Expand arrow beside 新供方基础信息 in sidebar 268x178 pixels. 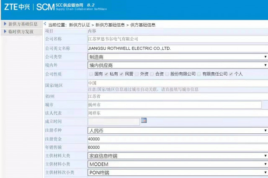[x=5, y=24]
